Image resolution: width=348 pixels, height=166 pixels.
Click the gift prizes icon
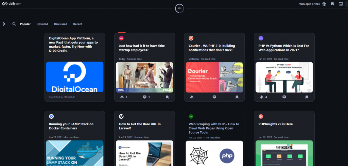click(324, 4)
